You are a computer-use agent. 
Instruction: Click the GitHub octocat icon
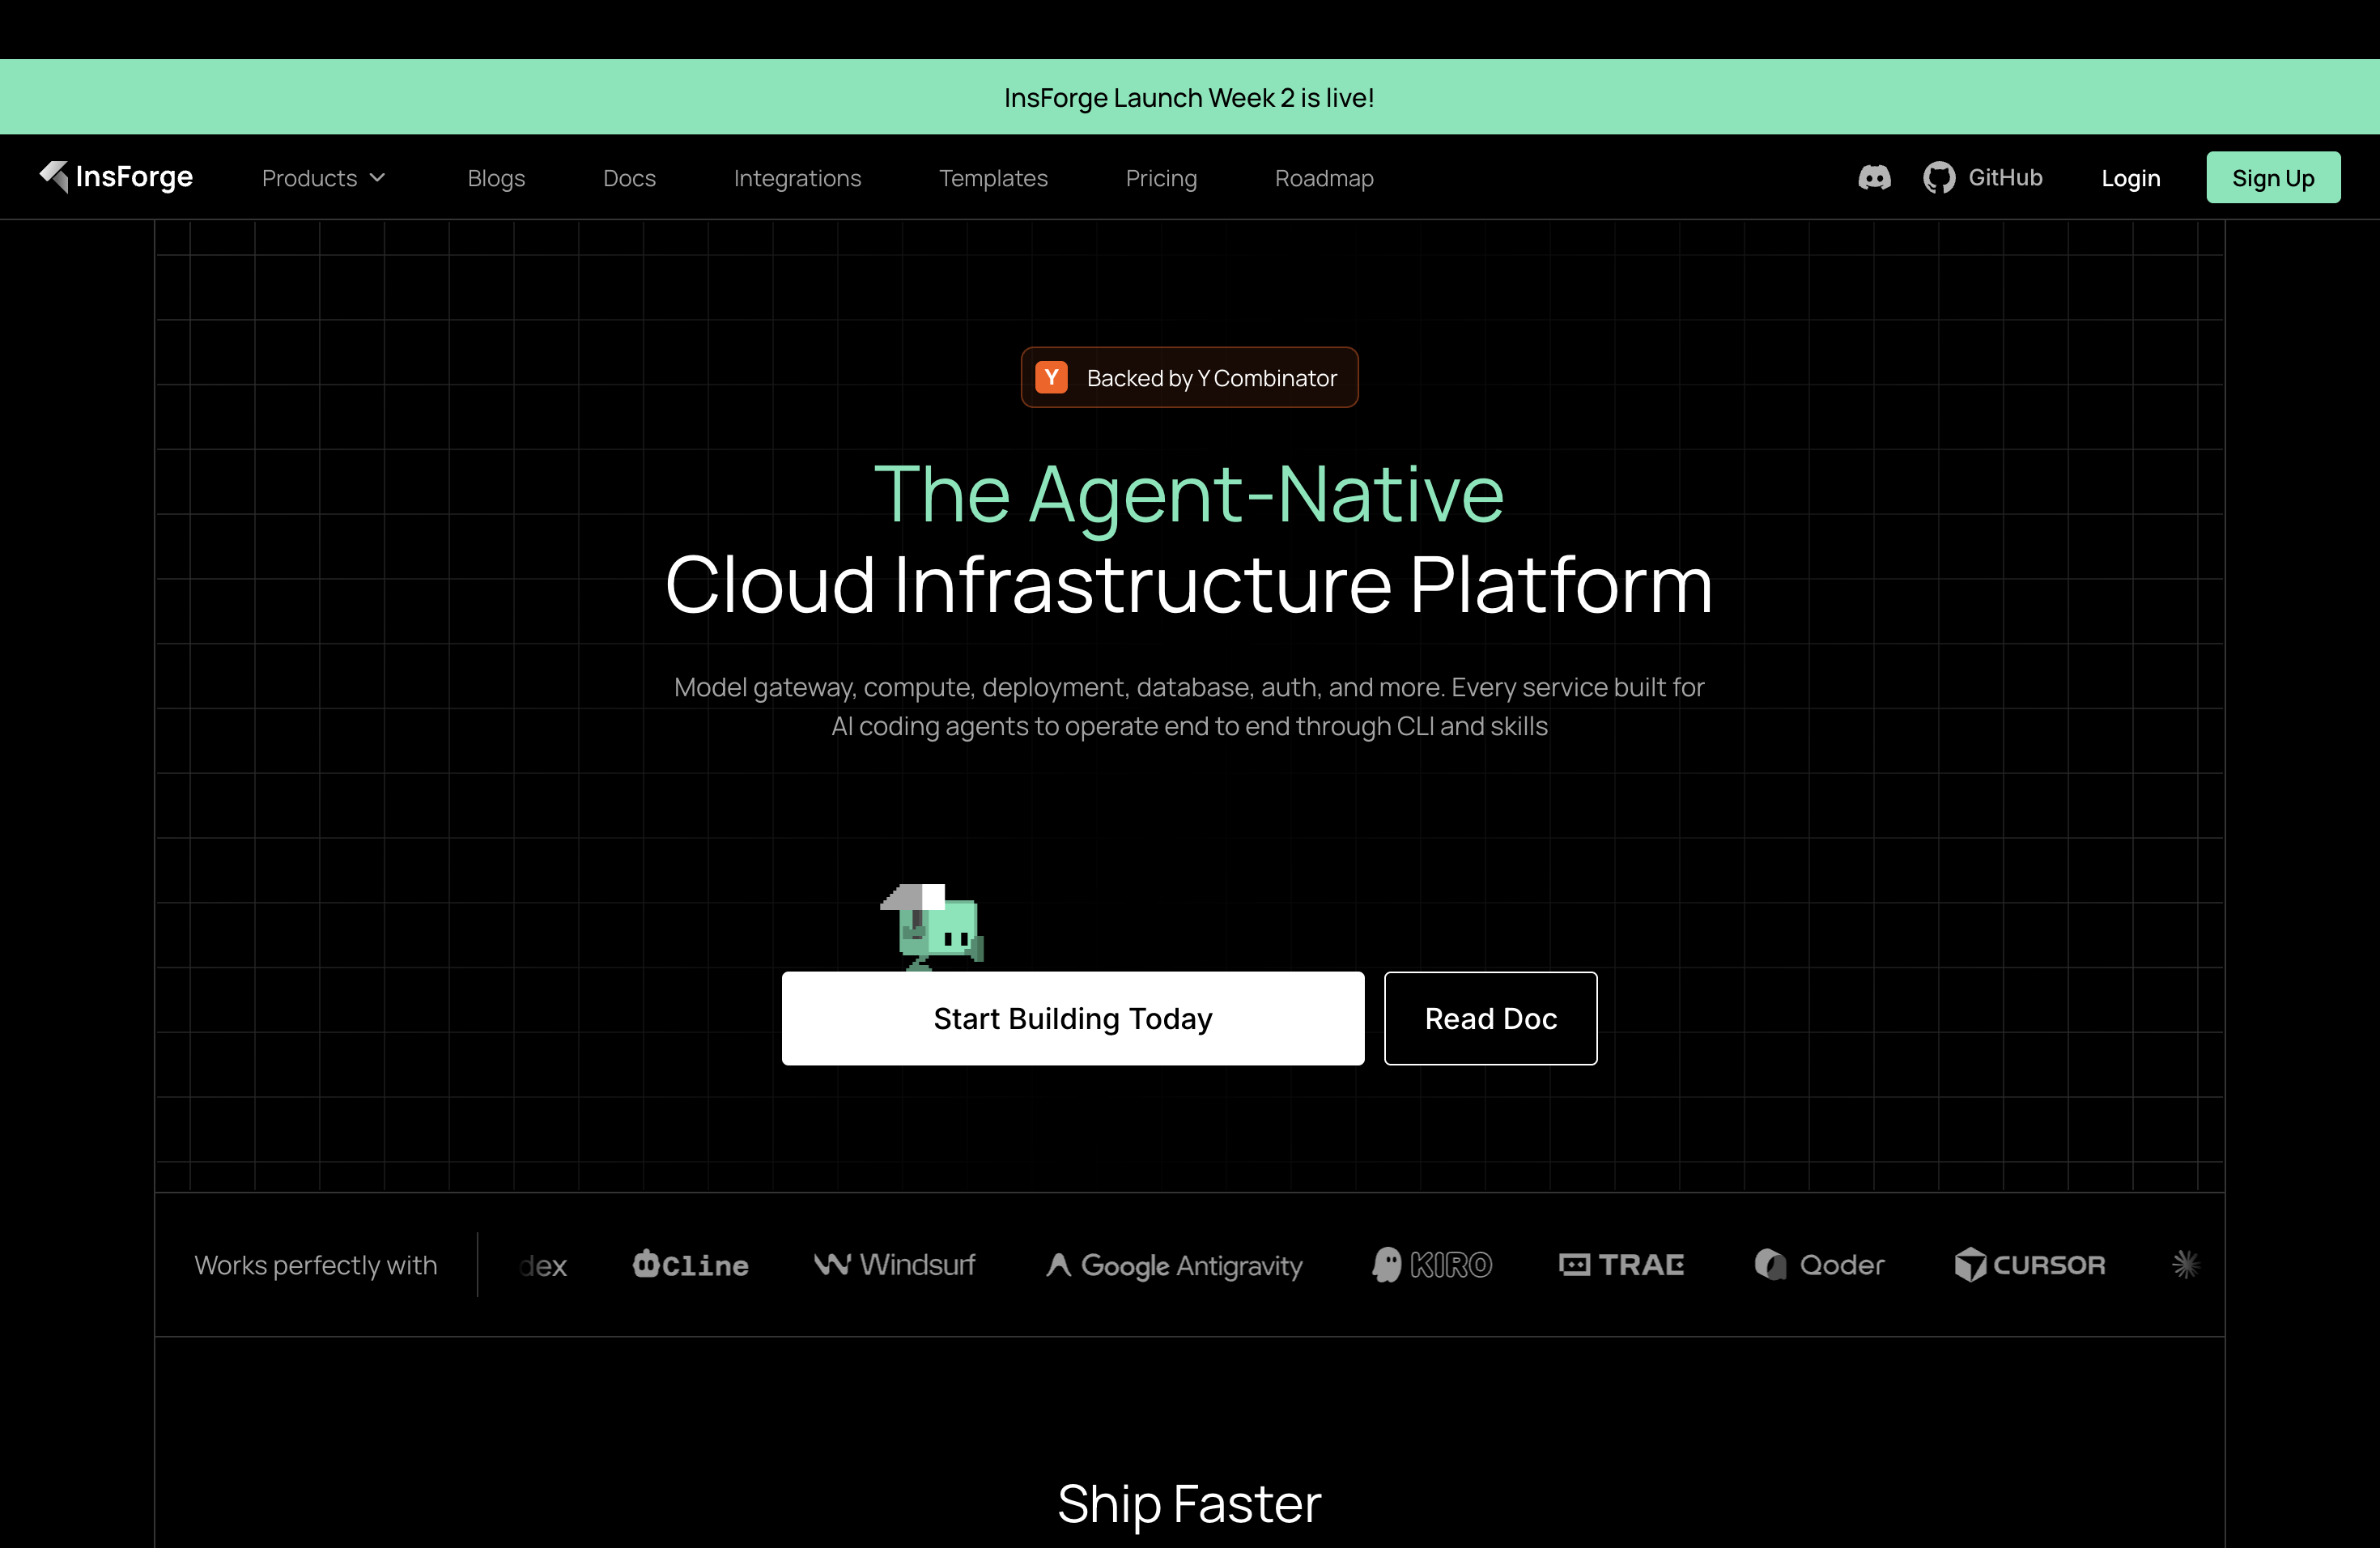pos(1939,178)
